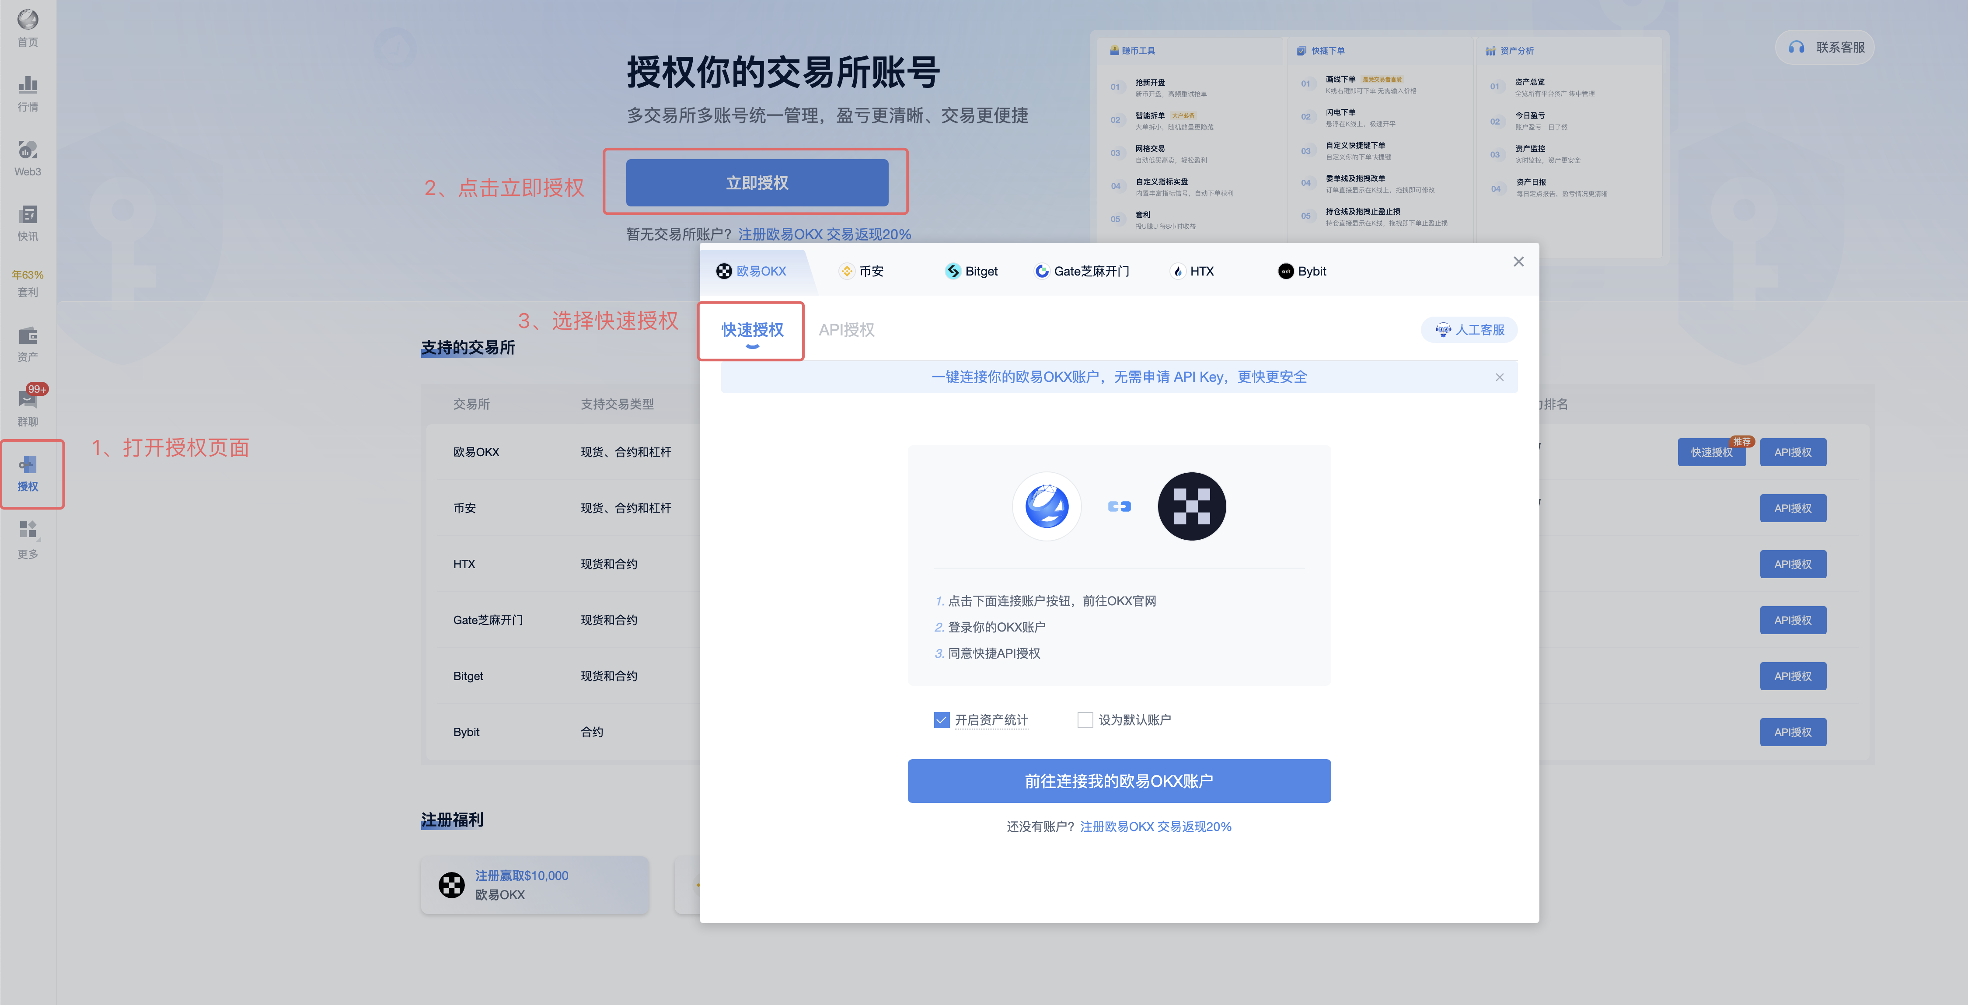Switch to the API授权 tab
Screen dimensions: 1968x1005
(847, 329)
